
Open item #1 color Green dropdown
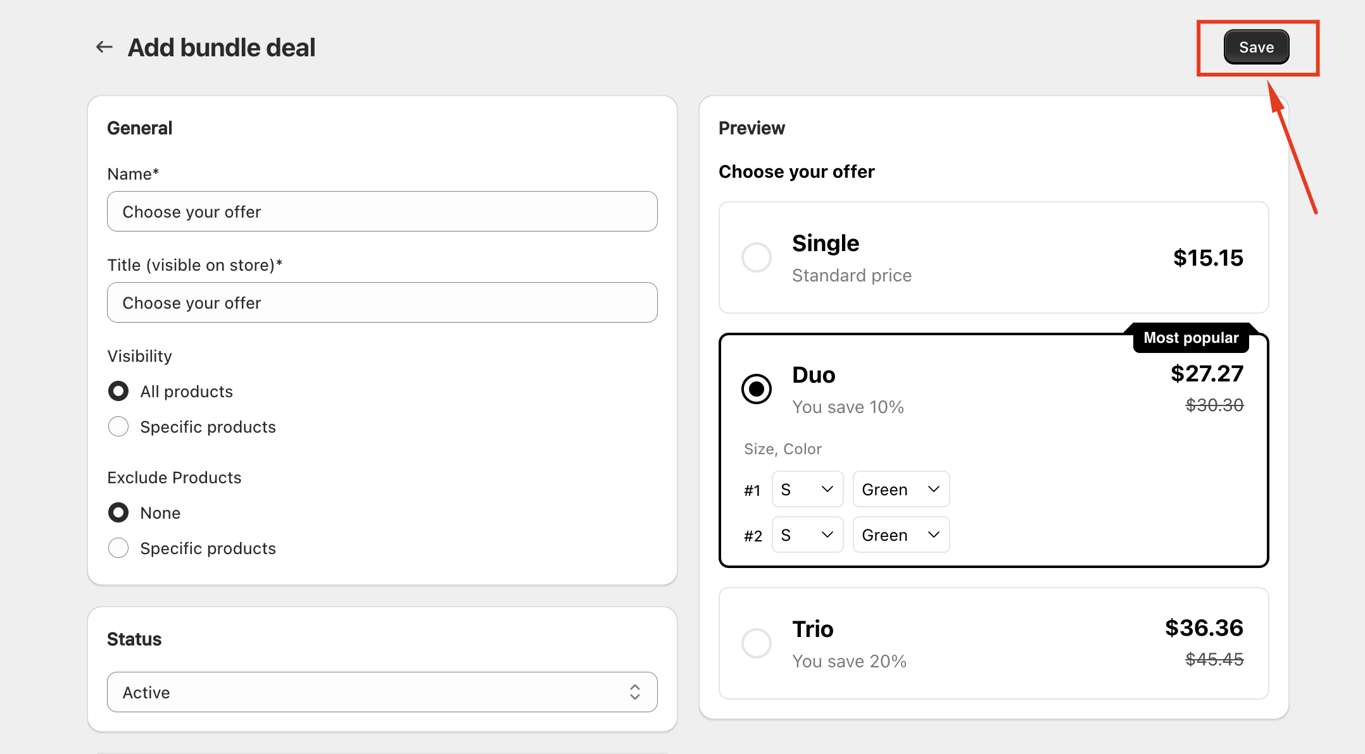pyautogui.click(x=900, y=489)
